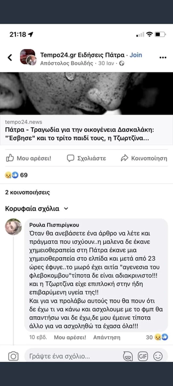
Task: View the 69 post reactions
Action: 17,175
